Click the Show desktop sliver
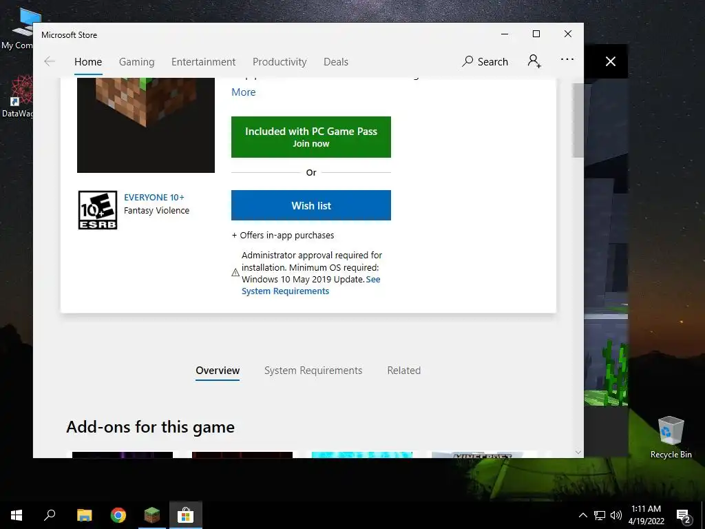 (703, 515)
